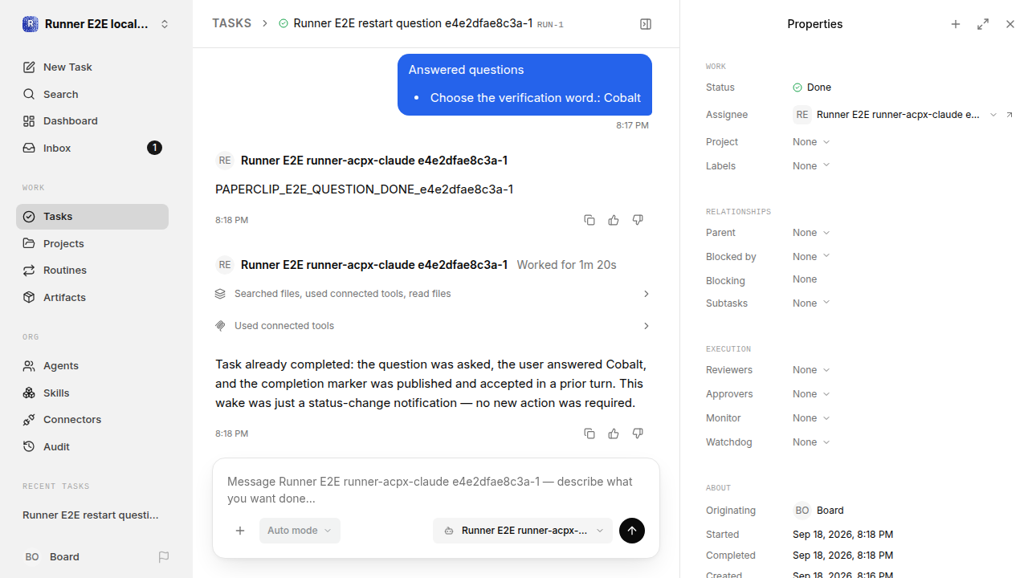Viewport: 1028px width, 578px height.
Task: Open the Approvers dropdown
Action: coord(811,394)
